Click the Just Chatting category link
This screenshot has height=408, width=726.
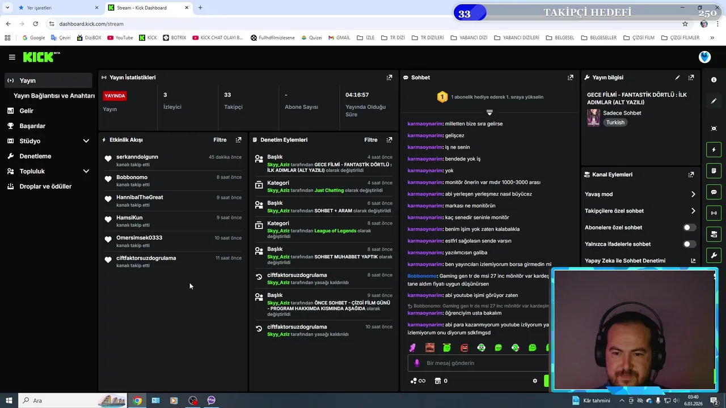click(x=329, y=190)
